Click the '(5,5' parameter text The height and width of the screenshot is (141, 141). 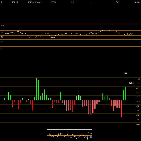coord(72,2)
